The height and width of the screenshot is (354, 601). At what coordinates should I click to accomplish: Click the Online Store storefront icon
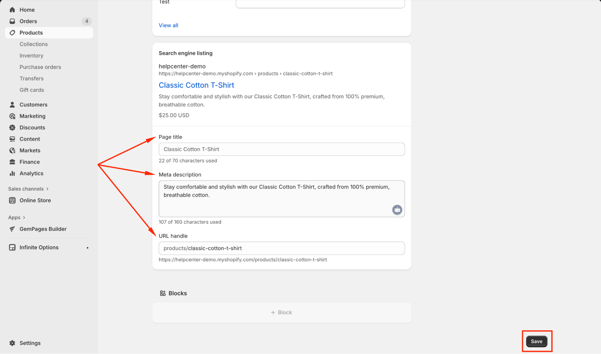pyautogui.click(x=12, y=200)
